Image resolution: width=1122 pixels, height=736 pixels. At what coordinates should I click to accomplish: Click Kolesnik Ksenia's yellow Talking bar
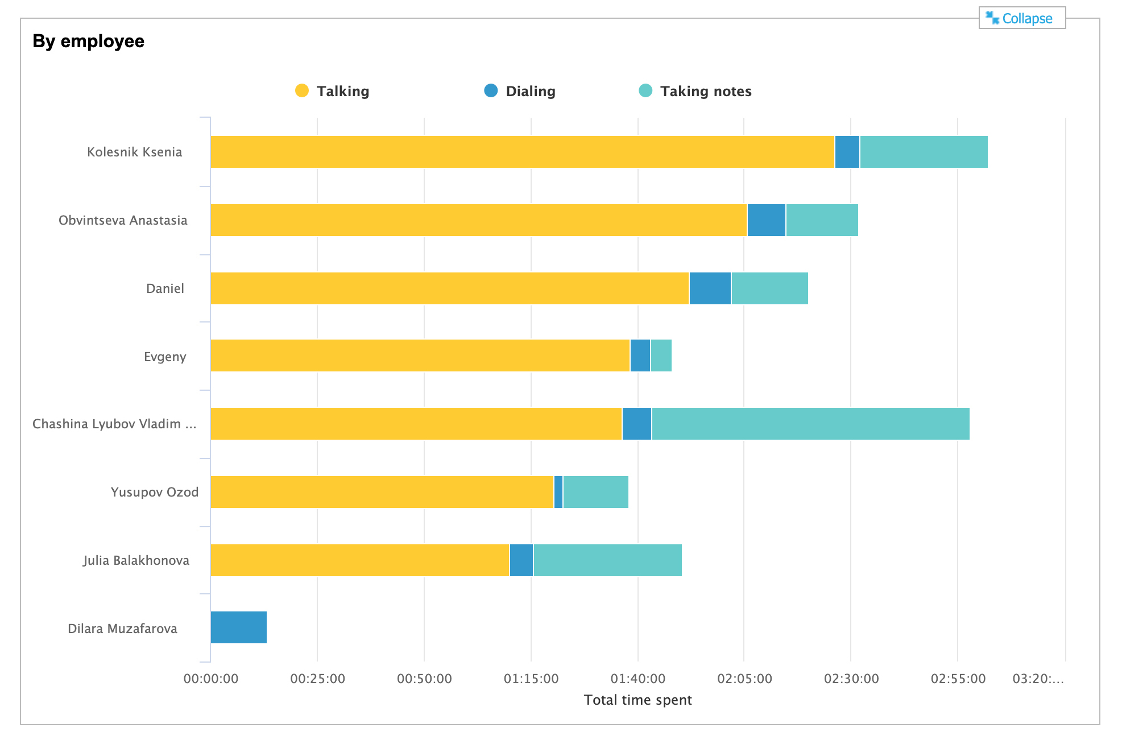coord(522,152)
